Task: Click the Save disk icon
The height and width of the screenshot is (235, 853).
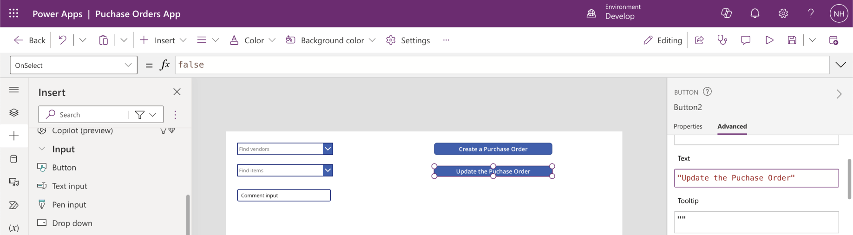Action: click(x=792, y=40)
